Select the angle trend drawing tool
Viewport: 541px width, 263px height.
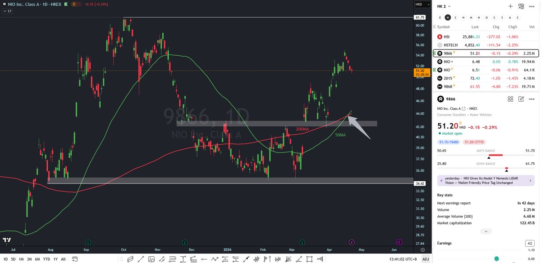point(298,259)
